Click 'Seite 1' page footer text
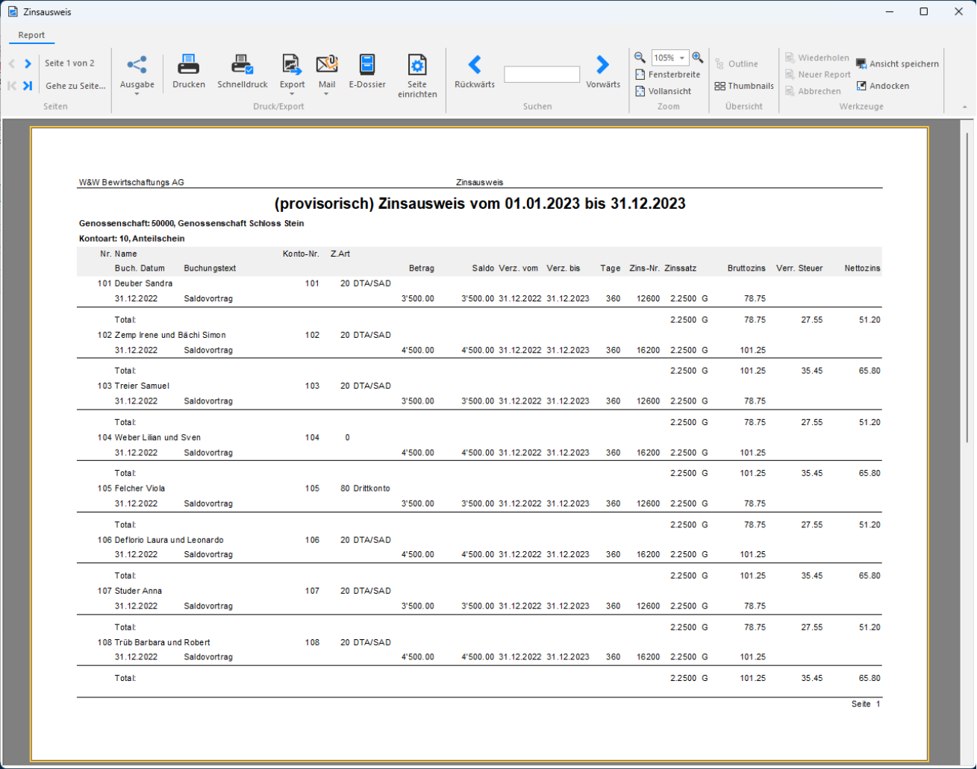The height and width of the screenshot is (769, 977). click(x=866, y=704)
